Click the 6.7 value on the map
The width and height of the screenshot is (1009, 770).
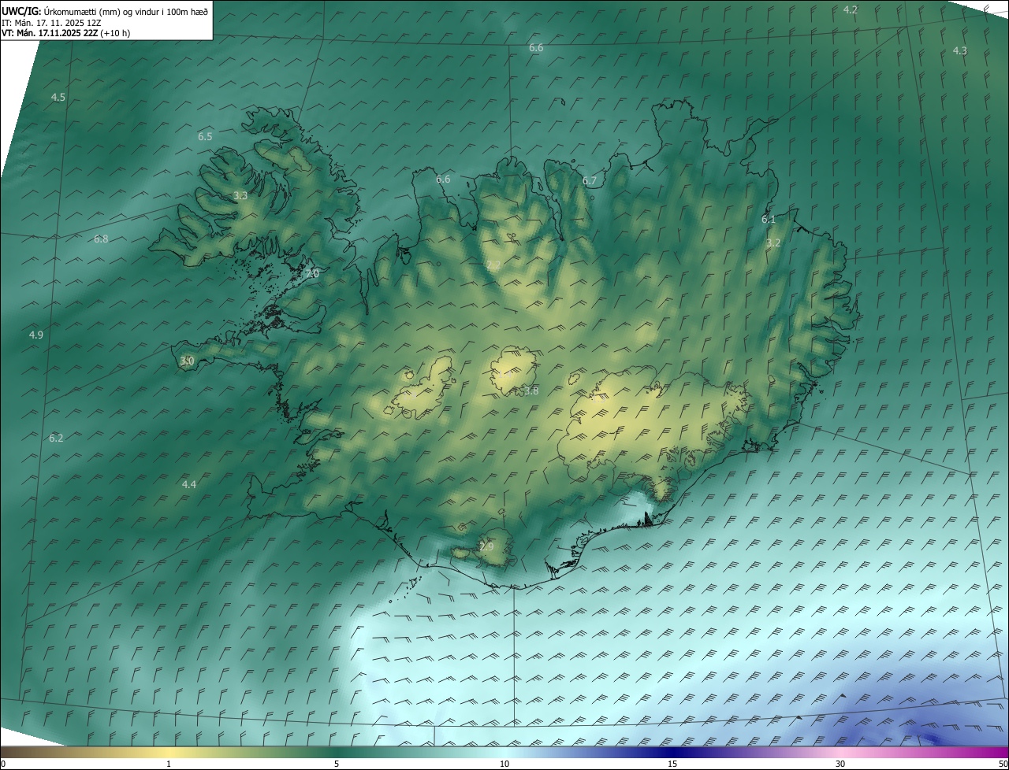[590, 181]
